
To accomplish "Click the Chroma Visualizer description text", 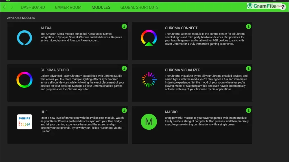I will pyautogui.click(x=206, y=82).
